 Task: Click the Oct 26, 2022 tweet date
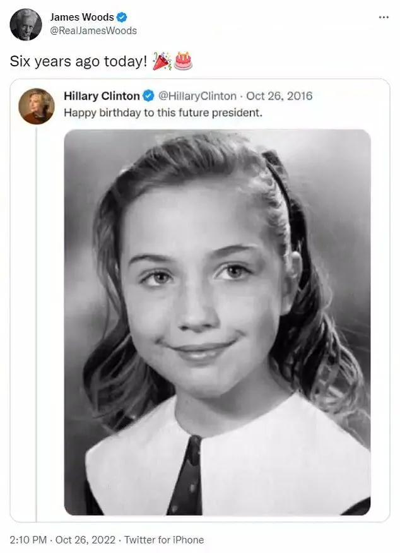(85, 540)
